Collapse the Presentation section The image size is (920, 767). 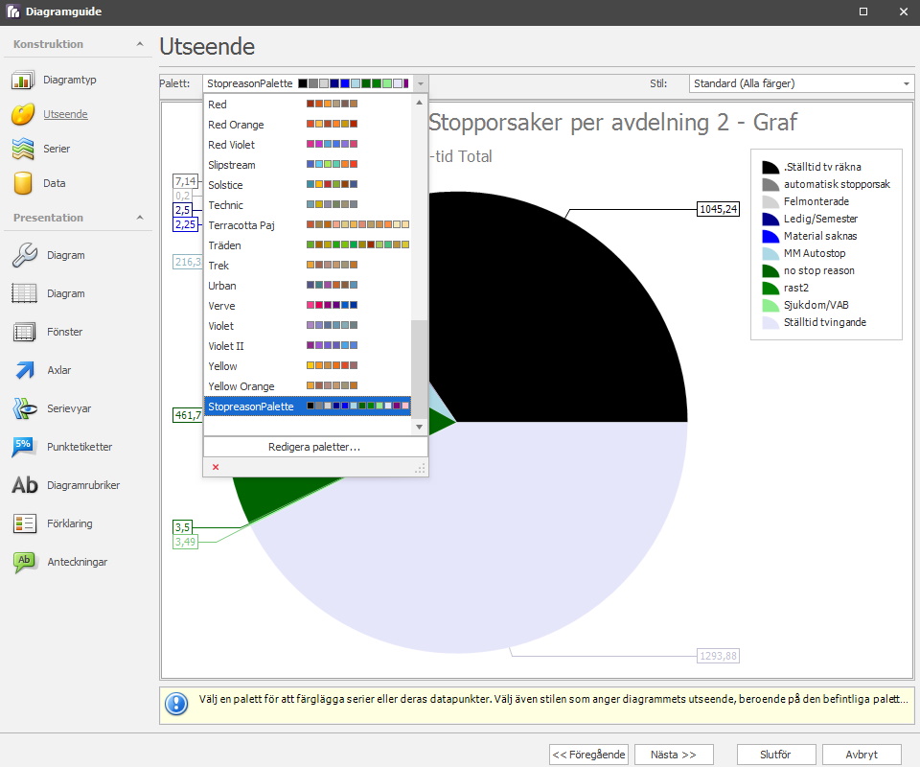point(140,218)
